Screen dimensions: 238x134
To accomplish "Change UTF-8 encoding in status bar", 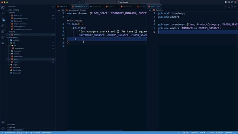I will click(202, 133).
